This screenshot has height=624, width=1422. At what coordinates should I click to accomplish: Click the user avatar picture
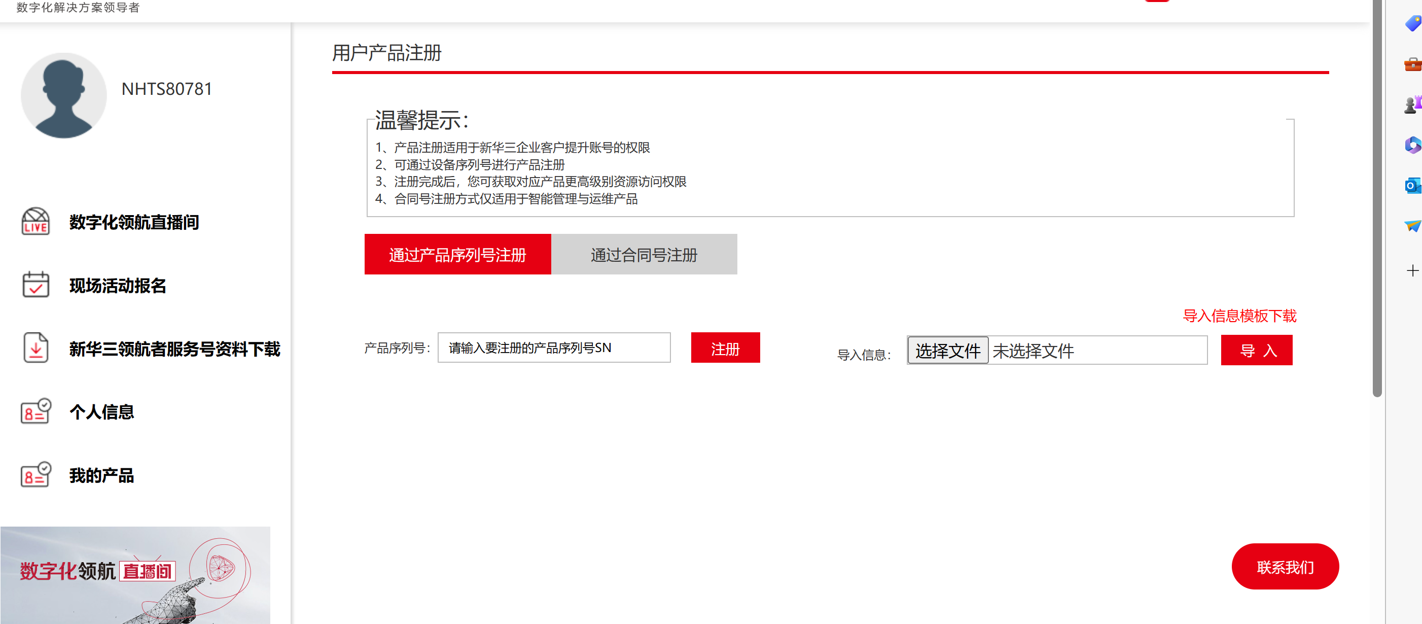tap(63, 95)
